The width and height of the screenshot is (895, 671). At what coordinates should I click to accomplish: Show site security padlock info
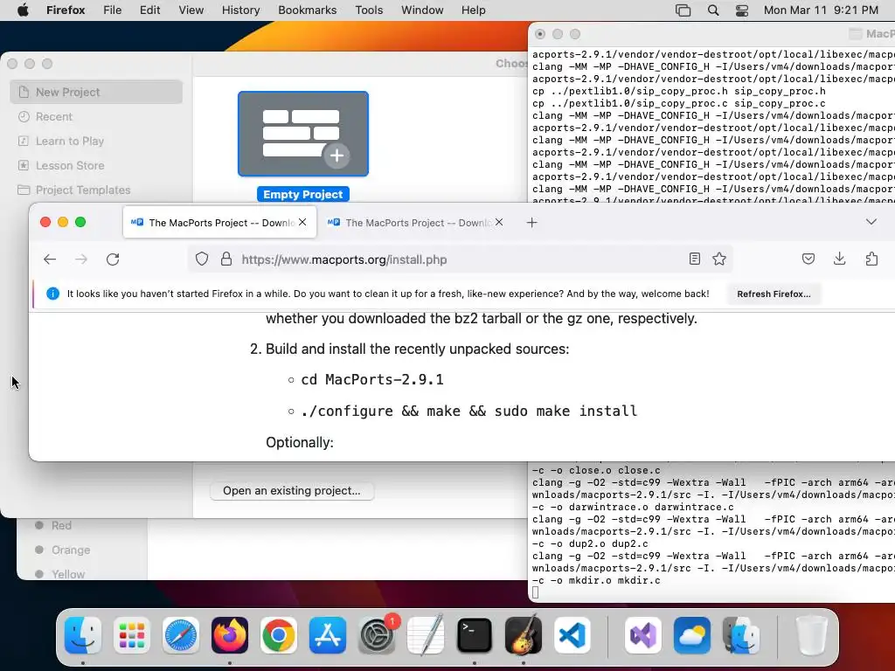tap(226, 259)
